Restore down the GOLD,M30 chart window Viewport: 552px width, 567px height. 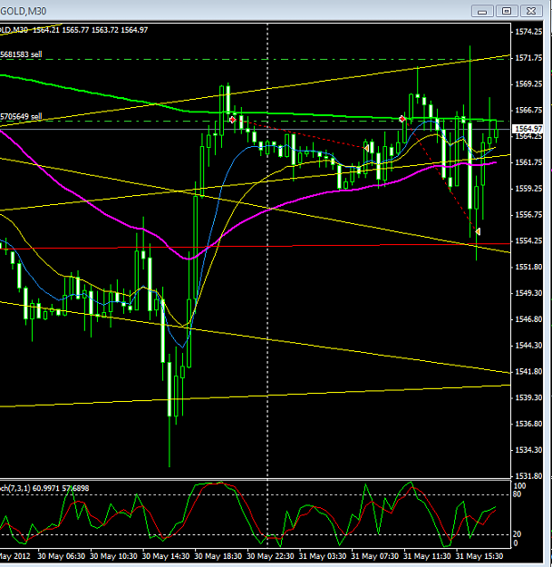pyautogui.click(x=507, y=11)
